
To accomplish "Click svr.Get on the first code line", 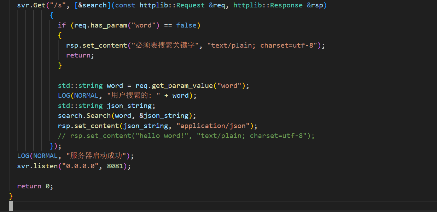I will click(31, 5).
